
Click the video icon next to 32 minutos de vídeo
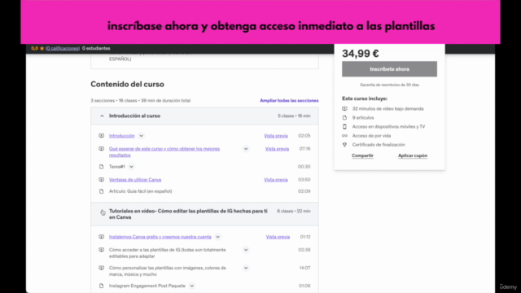(344, 108)
